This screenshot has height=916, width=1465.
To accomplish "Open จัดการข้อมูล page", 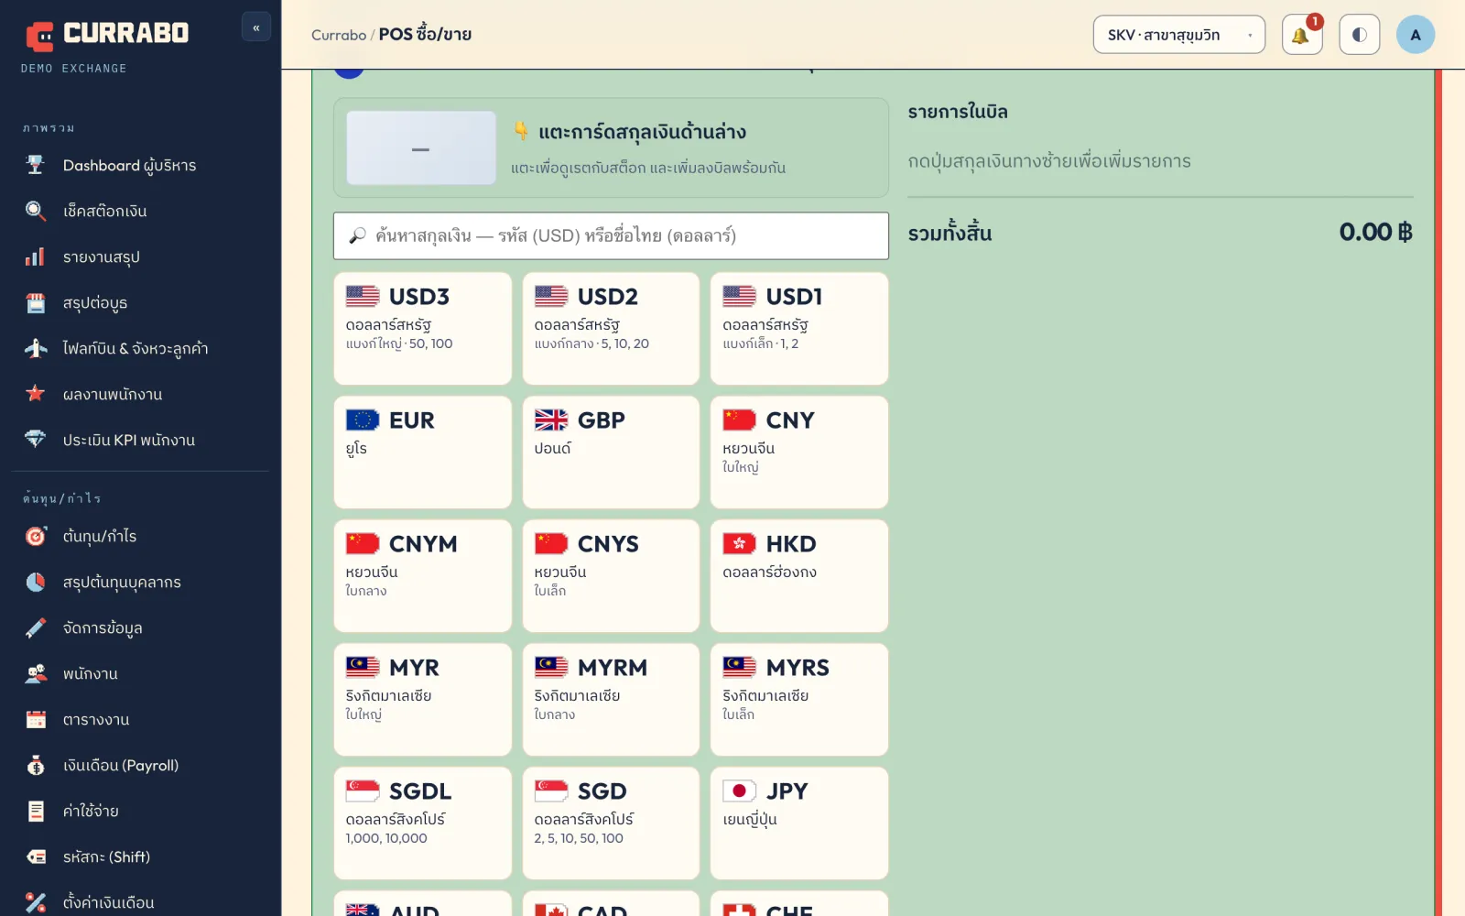I will (141, 628).
